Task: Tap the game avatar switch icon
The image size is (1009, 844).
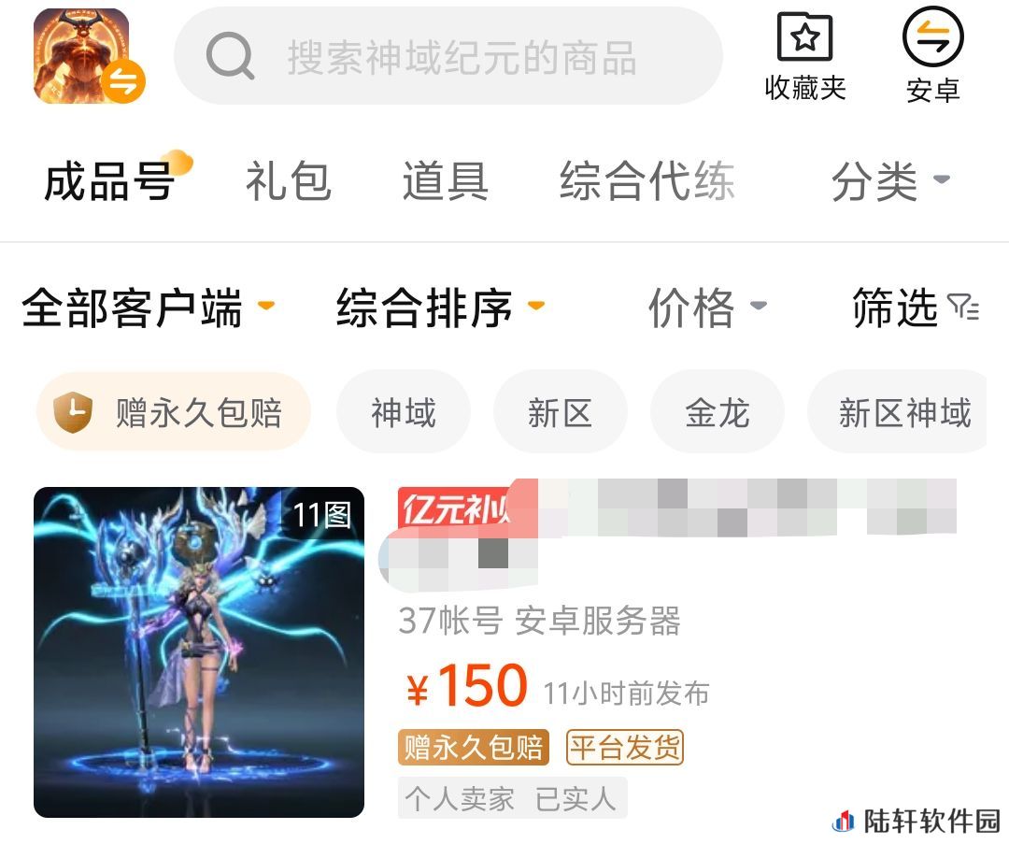Action: click(x=123, y=80)
